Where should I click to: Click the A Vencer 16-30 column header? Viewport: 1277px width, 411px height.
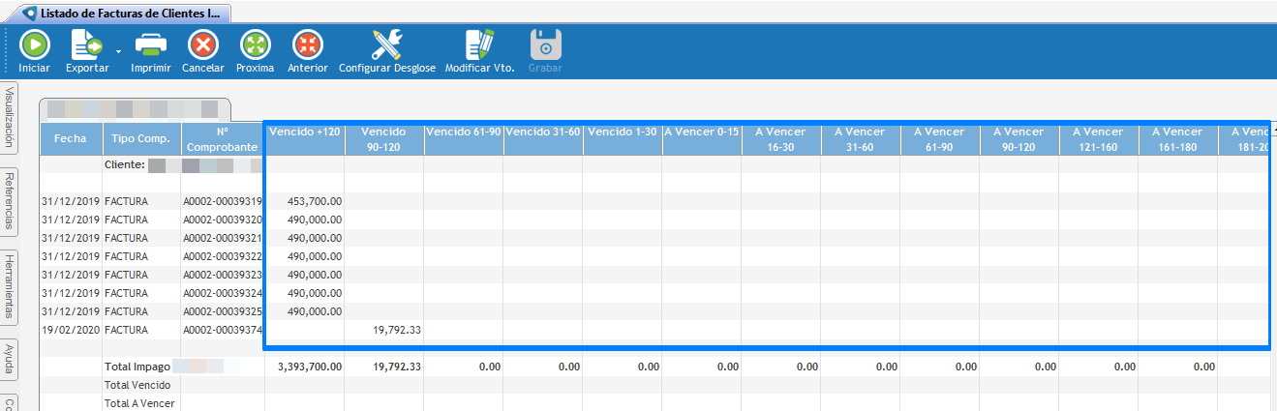[780, 138]
